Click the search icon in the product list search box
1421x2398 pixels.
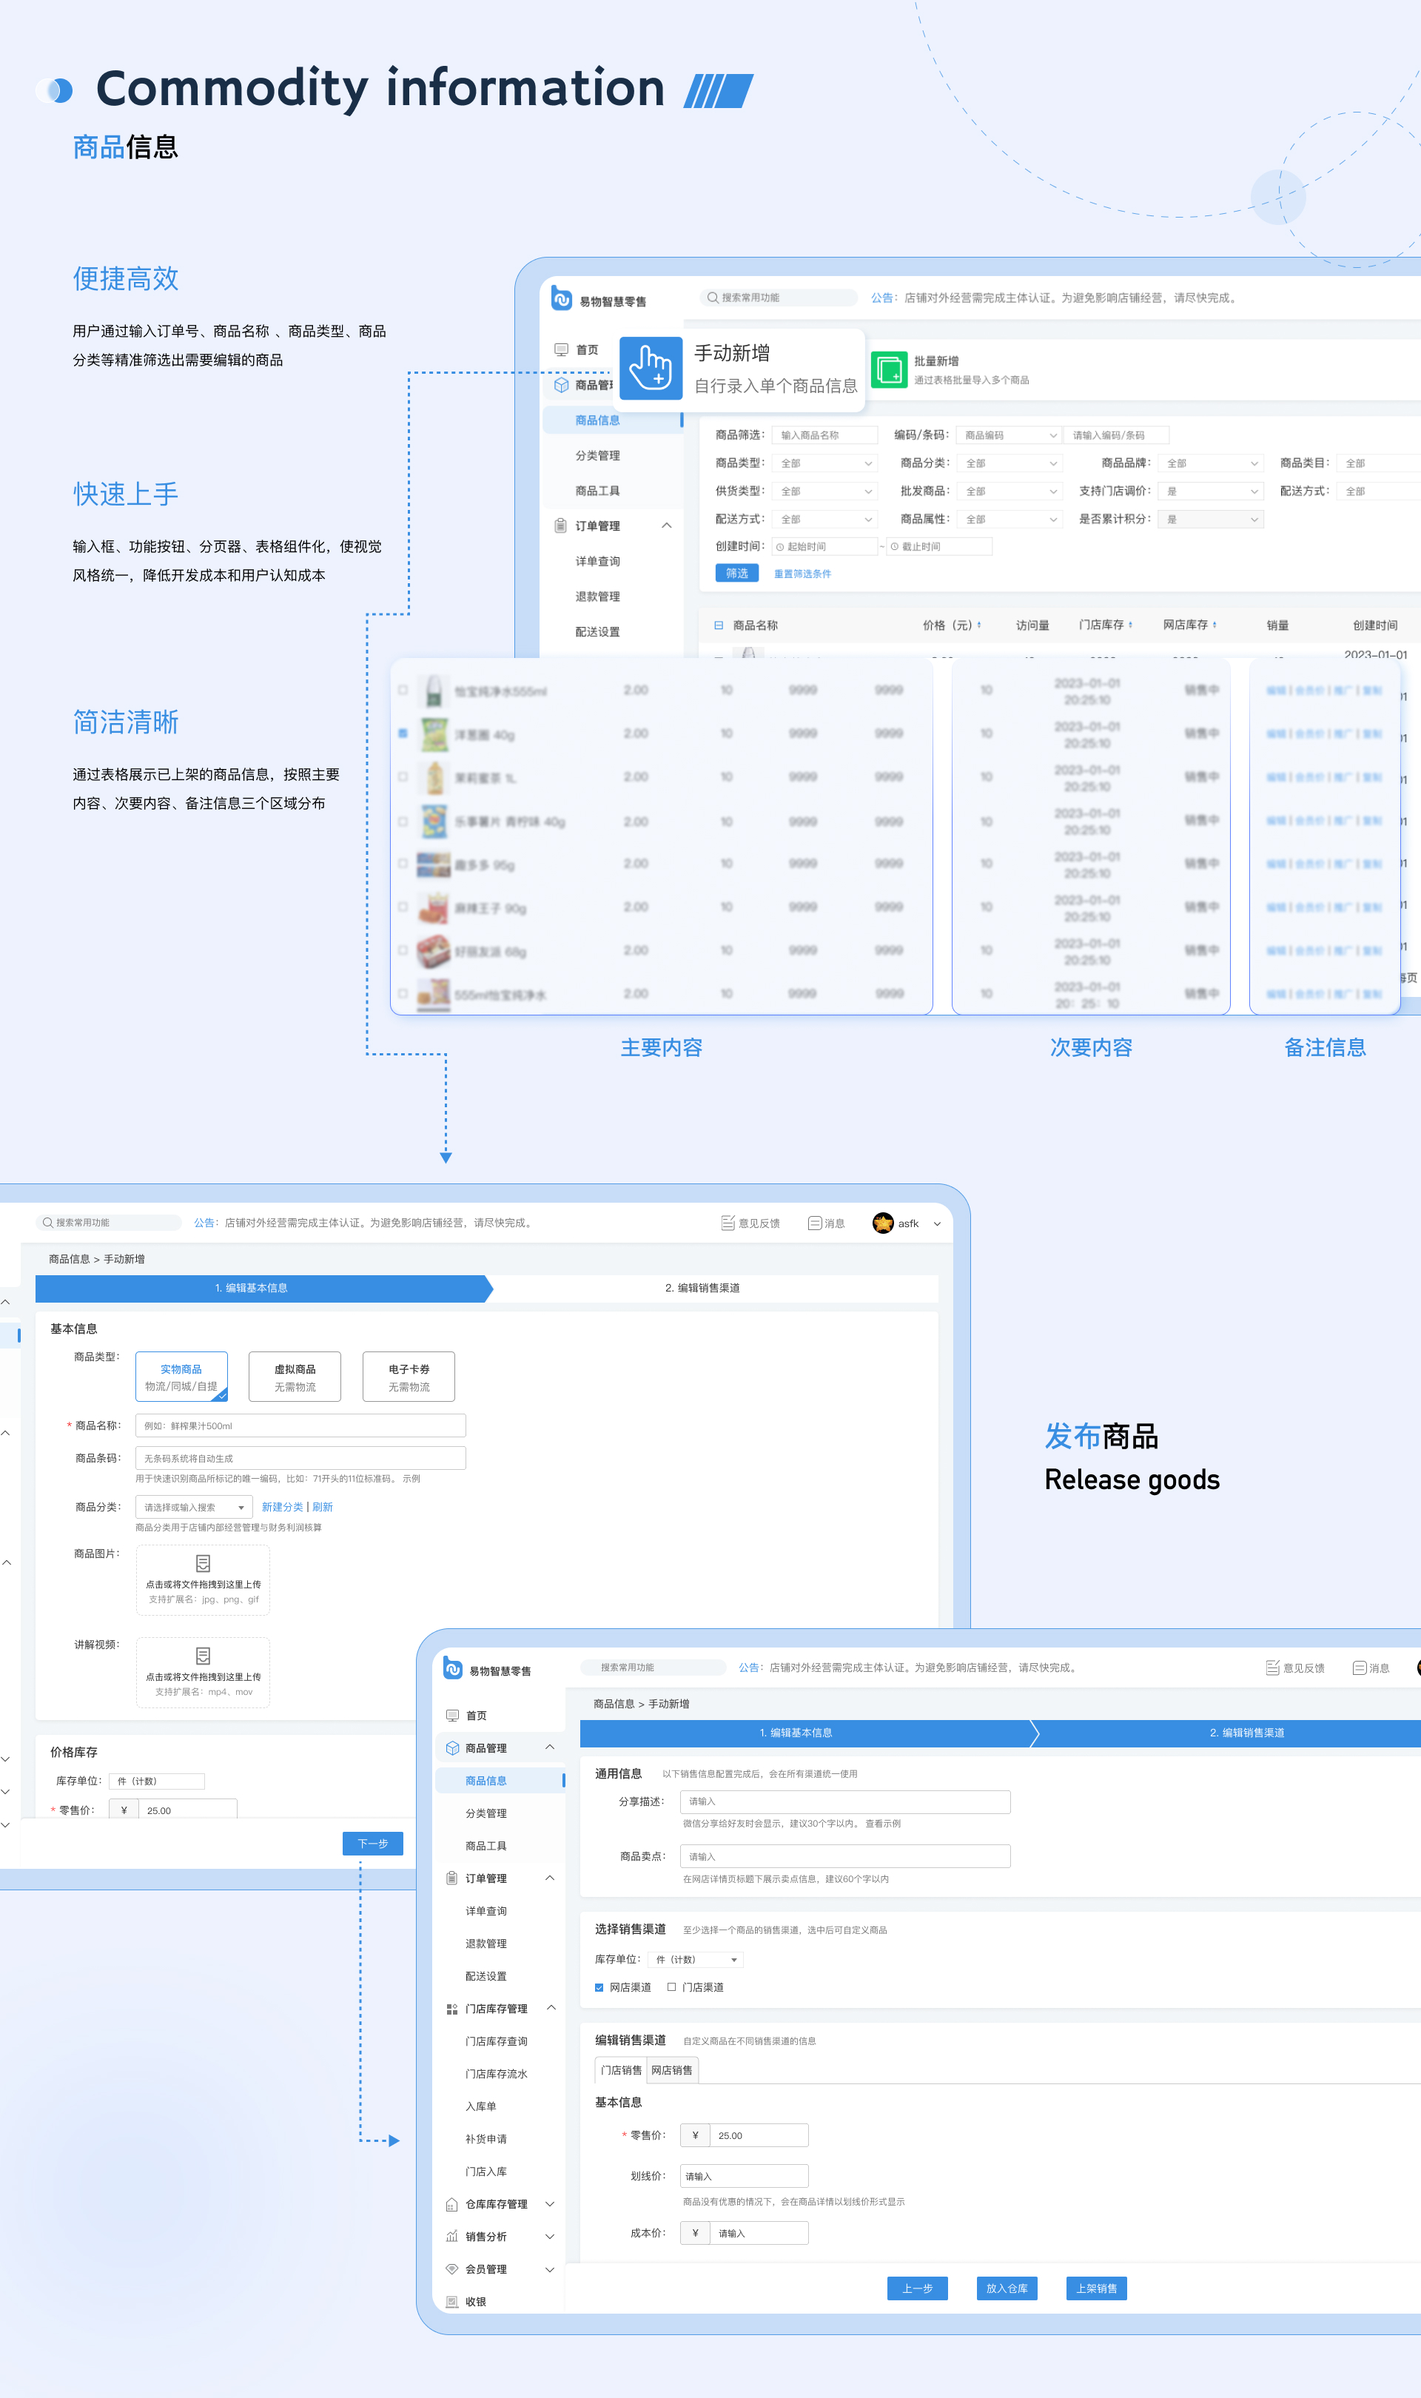pyautogui.click(x=713, y=298)
